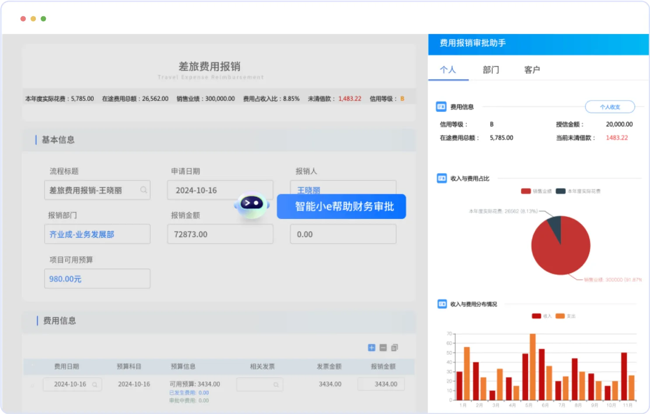Click the 发票金额 column header
The image size is (650, 414).
coord(329,366)
